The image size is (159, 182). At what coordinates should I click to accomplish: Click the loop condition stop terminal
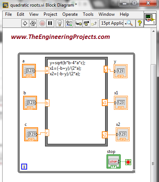(x=128, y=162)
